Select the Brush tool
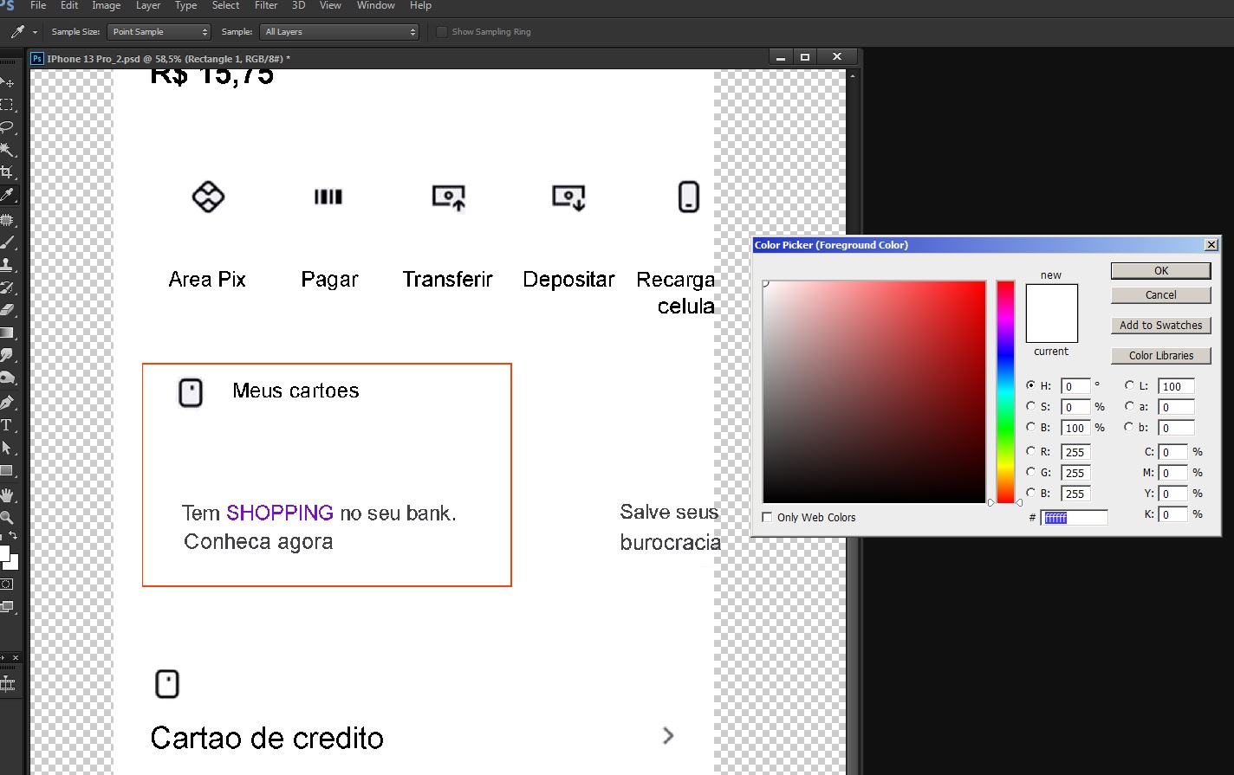This screenshot has height=775, width=1234. [x=7, y=242]
